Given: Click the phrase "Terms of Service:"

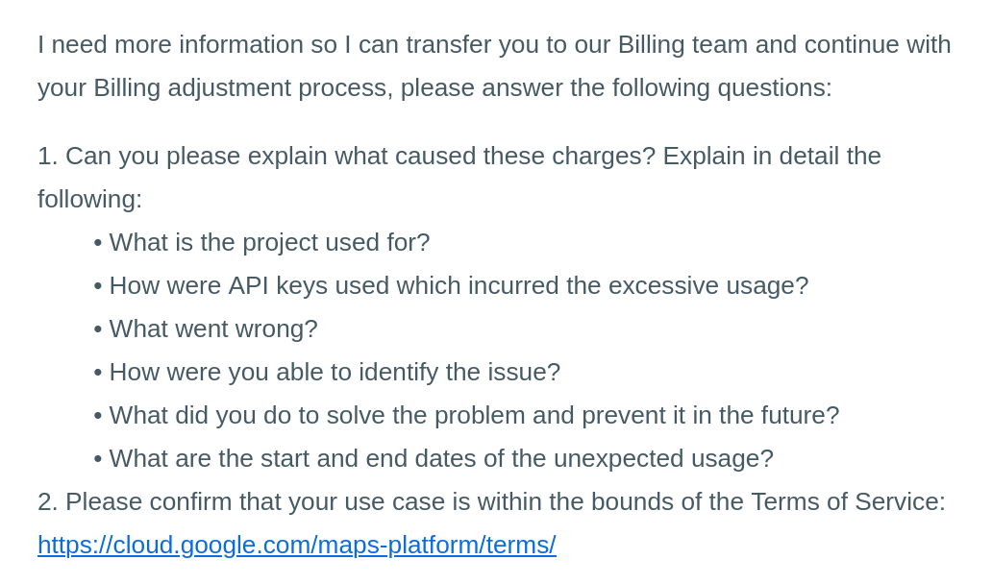Looking at the screenshot, I should point(848,501).
